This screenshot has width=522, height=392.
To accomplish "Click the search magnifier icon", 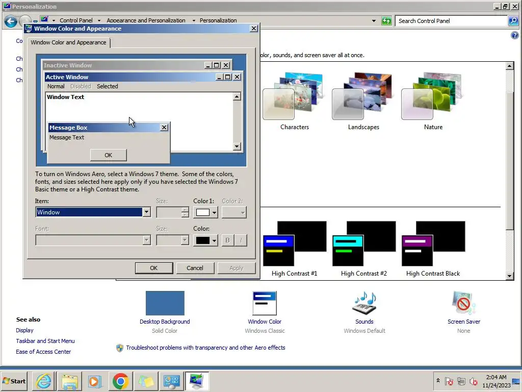I will [513, 20].
